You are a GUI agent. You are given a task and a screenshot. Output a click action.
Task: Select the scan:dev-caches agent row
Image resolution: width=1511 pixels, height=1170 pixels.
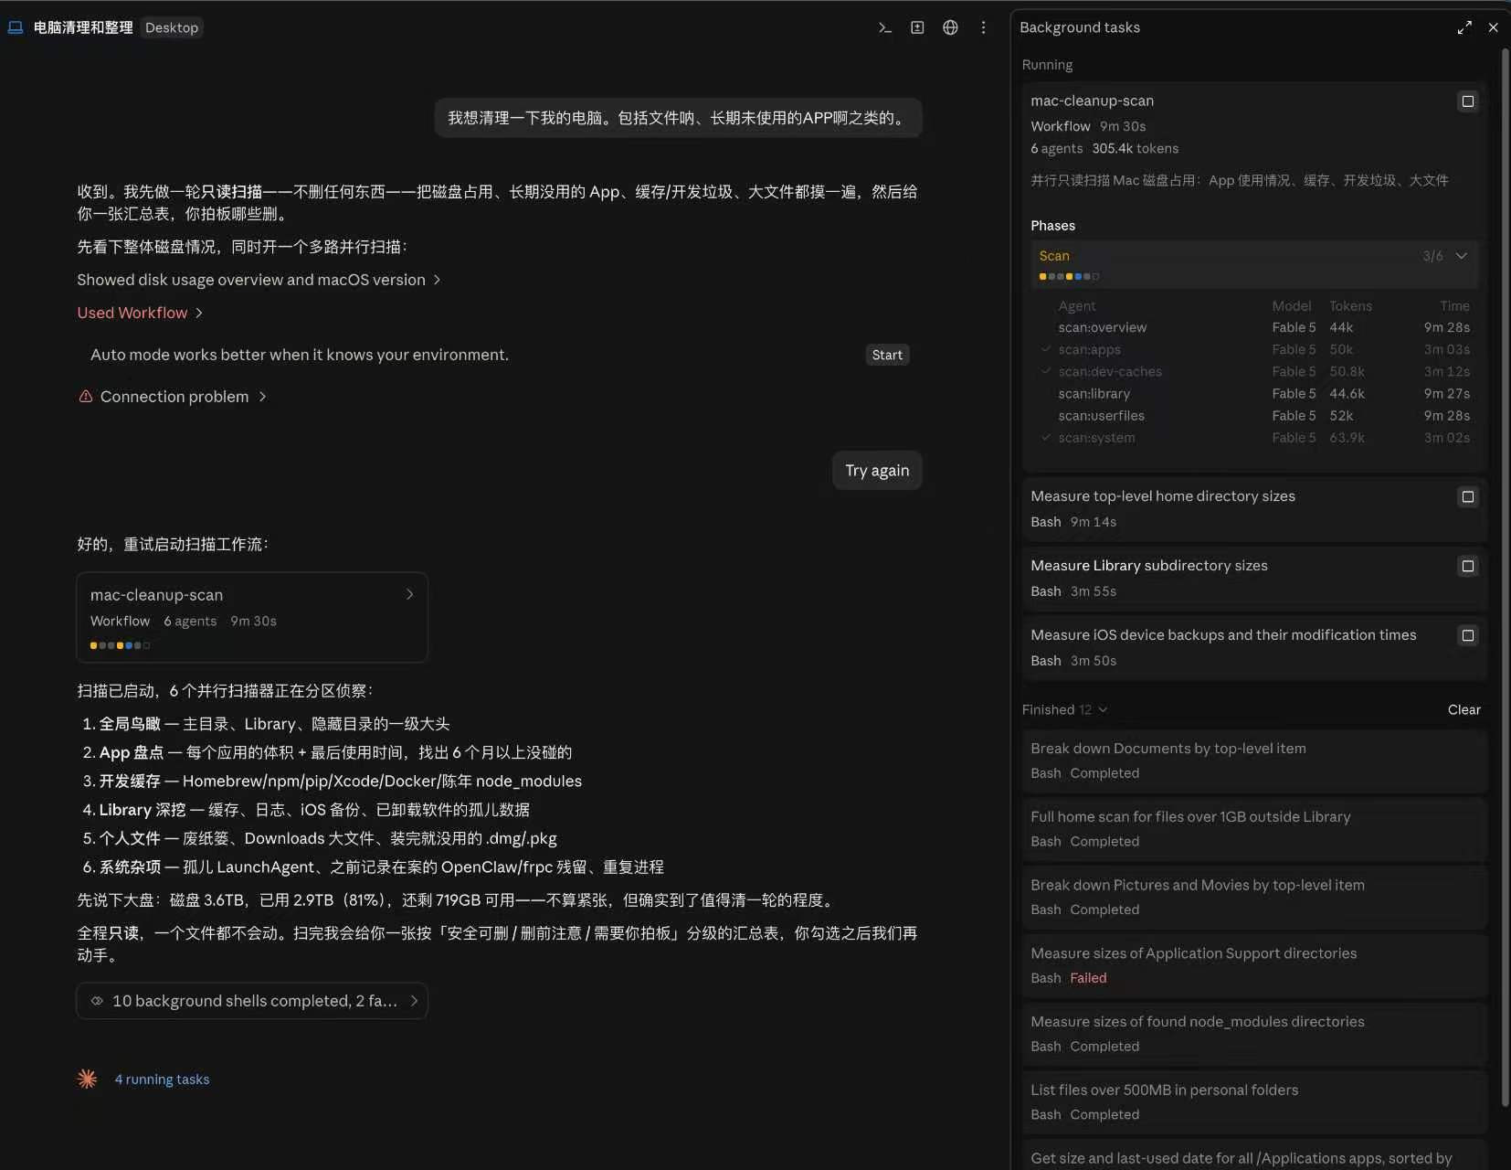click(1255, 372)
